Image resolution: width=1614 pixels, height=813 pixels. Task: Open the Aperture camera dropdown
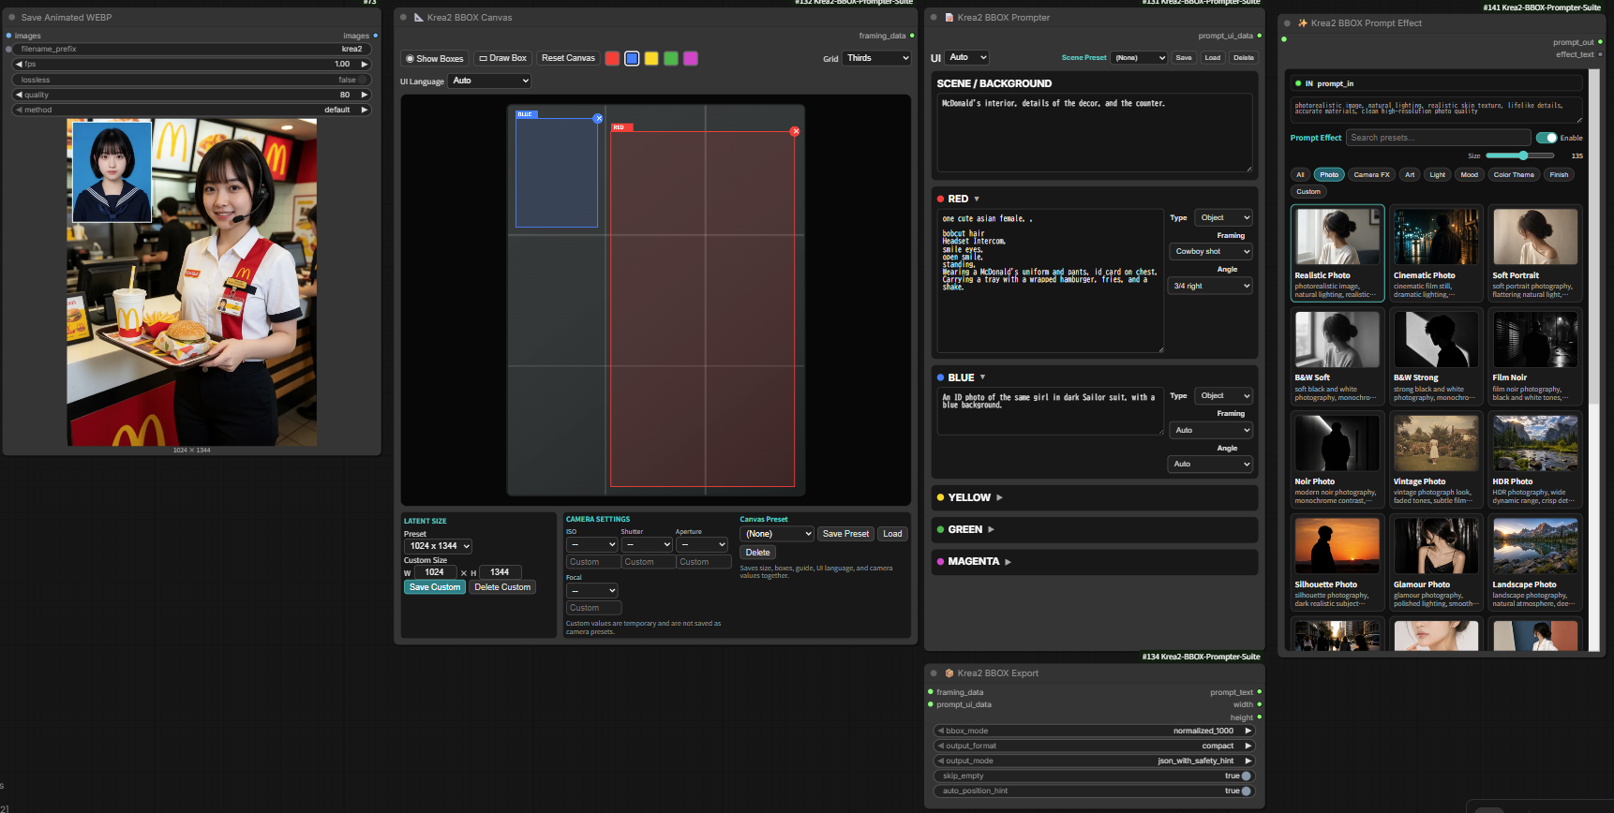(x=702, y=544)
